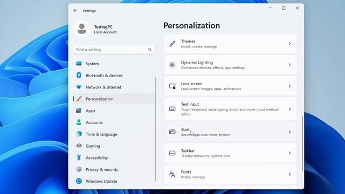Select the Personalization sidebar entry
The image size is (345, 194).
(114, 99)
